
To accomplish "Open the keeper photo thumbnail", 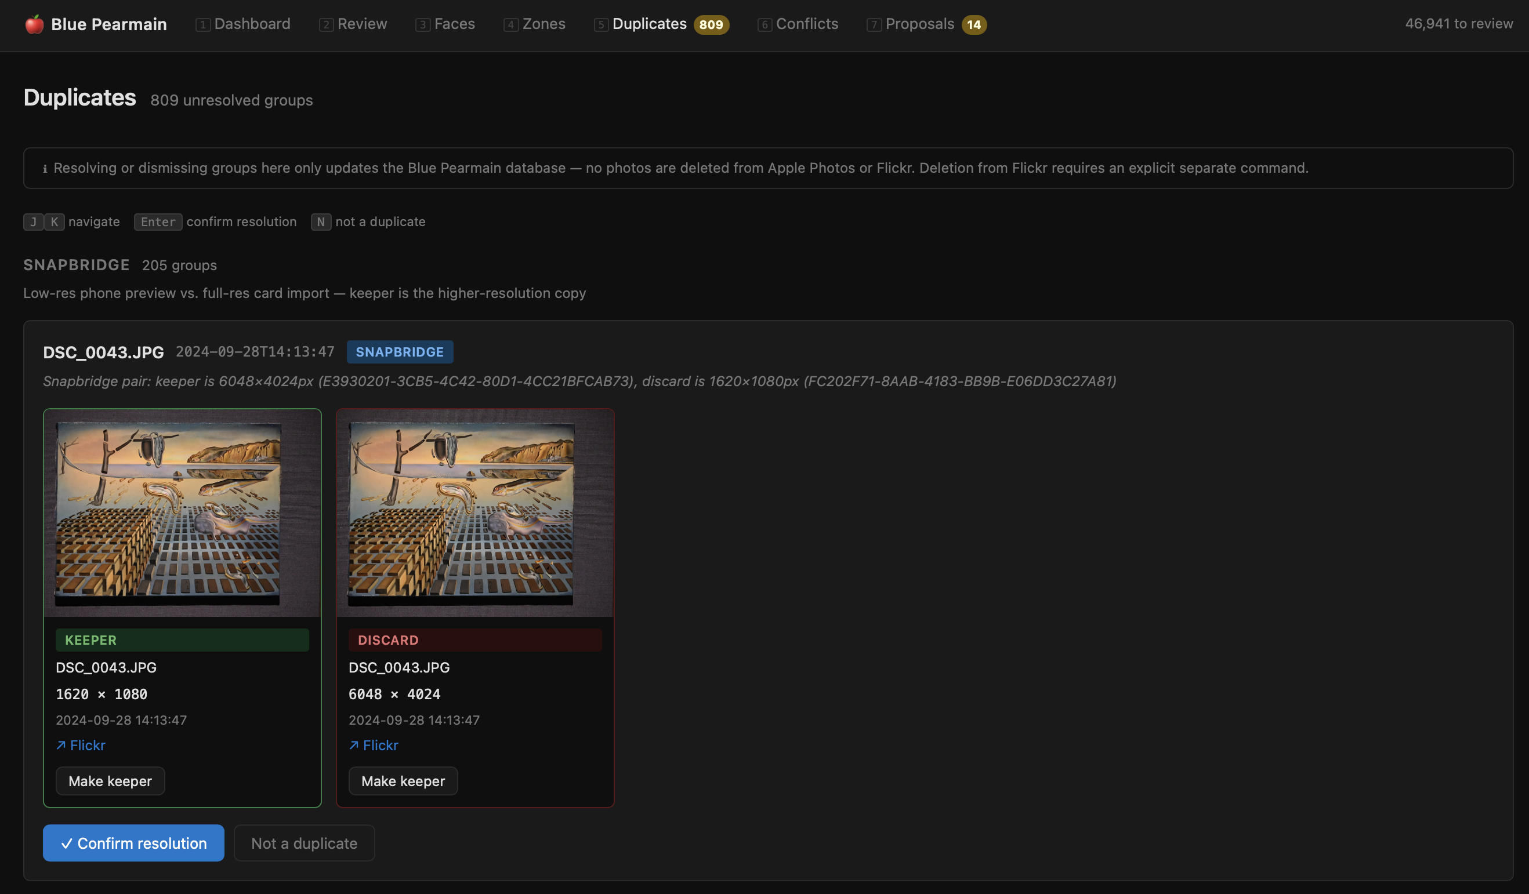I will [182, 513].
